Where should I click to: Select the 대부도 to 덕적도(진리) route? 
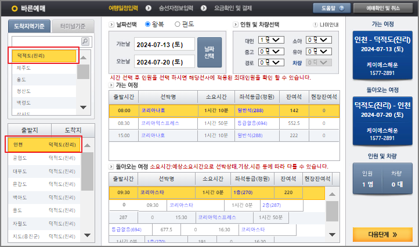coord(44,171)
